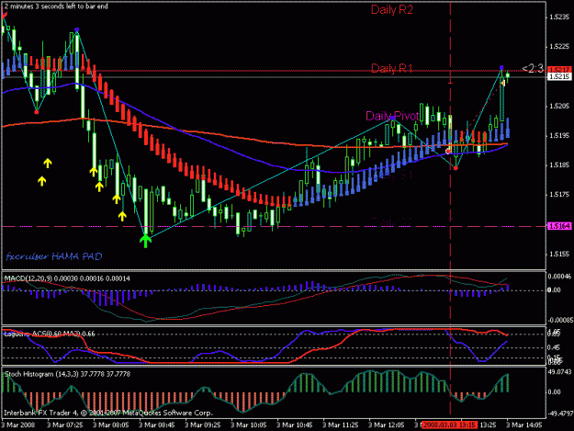This screenshot has width=574, height=431.
Task: Click the Stoch Histogram (14,3,3) label
Action: point(67,374)
